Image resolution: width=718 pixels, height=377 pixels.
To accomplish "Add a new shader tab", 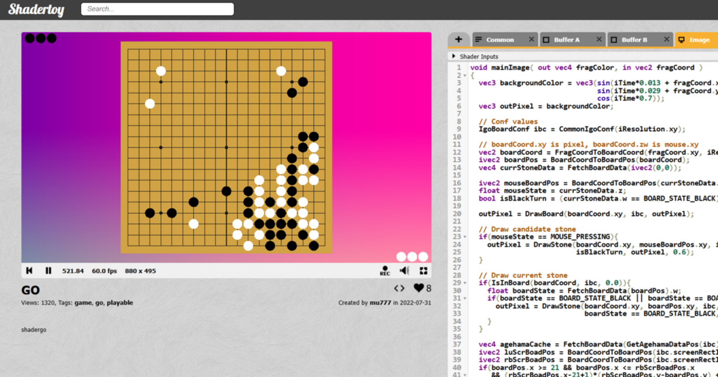I will pos(458,40).
